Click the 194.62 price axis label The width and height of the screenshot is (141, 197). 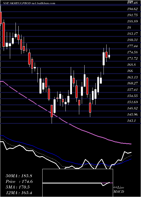pyautogui.click(x=133, y=9)
